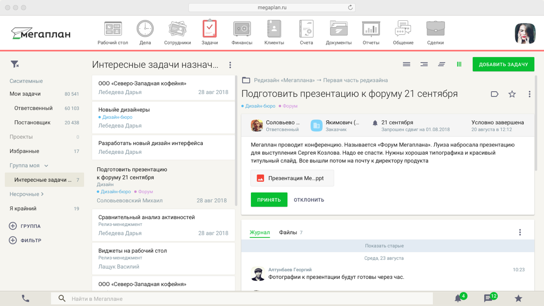Open the Документы folder icon
Viewport: 544px width, 306px height.
point(339,29)
